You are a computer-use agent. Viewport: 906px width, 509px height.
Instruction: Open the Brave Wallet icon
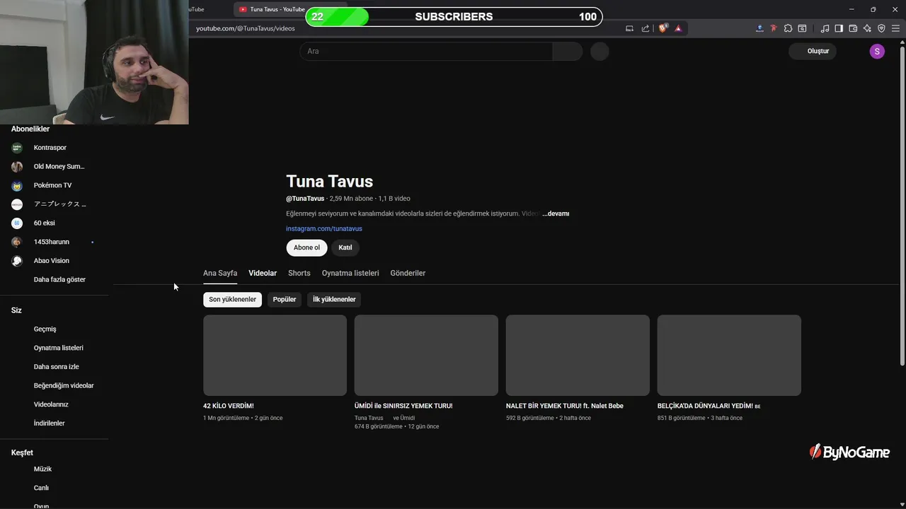(x=853, y=28)
